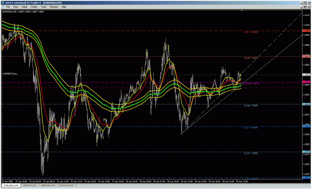This screenshot has width=312, height=189.
Task: Click the D_M2 pivot level label
Action: [x=251, y=106]
